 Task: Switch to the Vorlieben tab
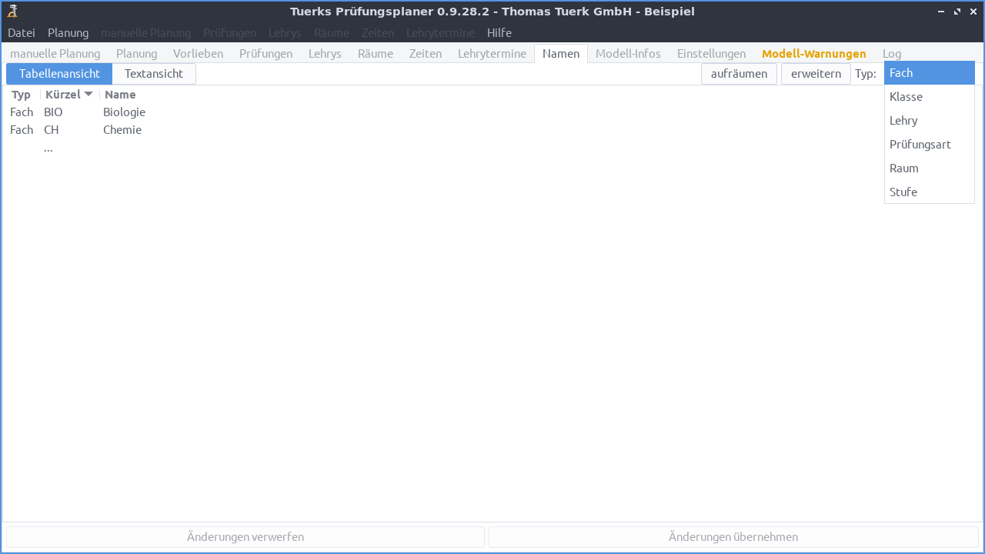coord(198,53)
